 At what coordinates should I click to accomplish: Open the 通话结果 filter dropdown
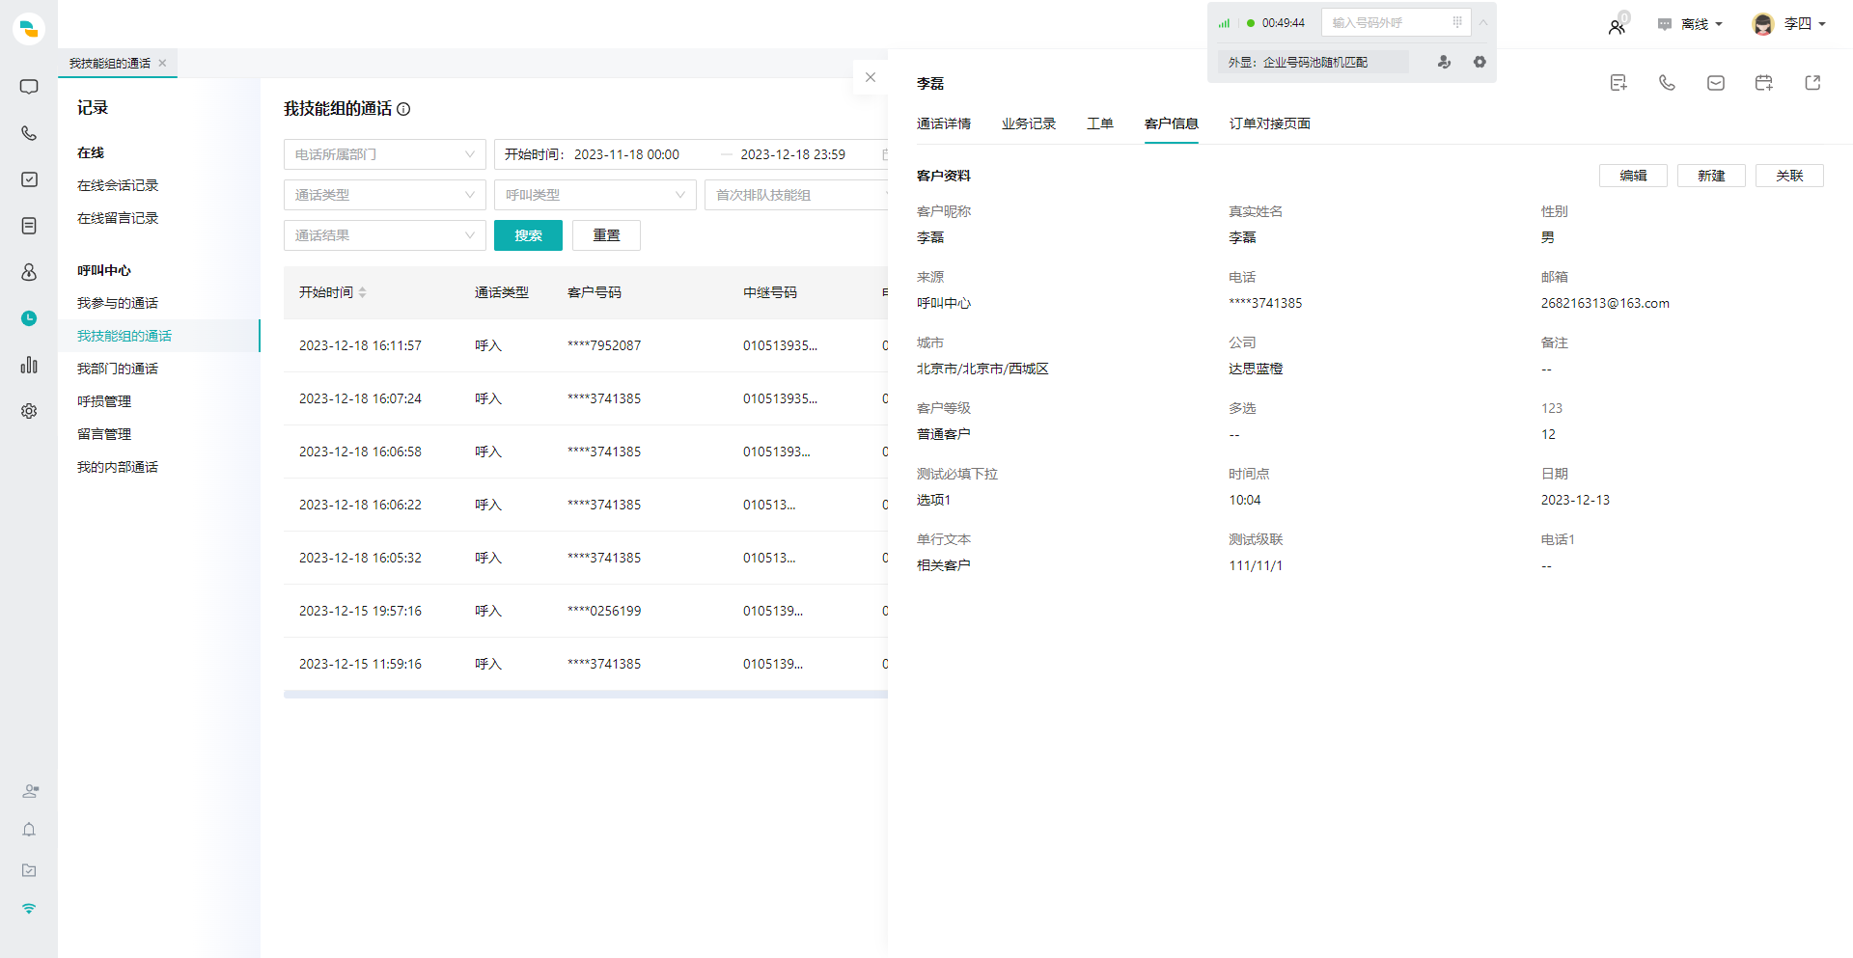point(384,235)
